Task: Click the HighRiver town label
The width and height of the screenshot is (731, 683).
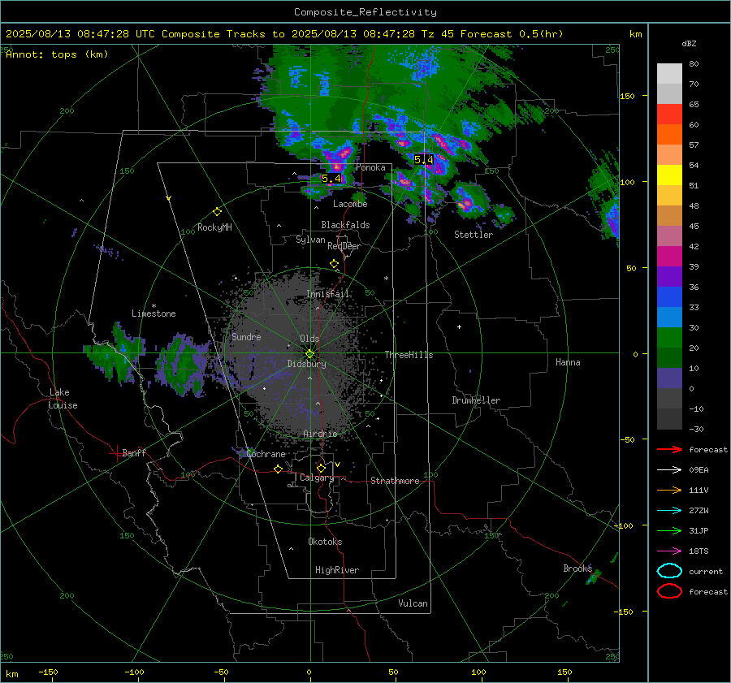Action: [337, 570]
